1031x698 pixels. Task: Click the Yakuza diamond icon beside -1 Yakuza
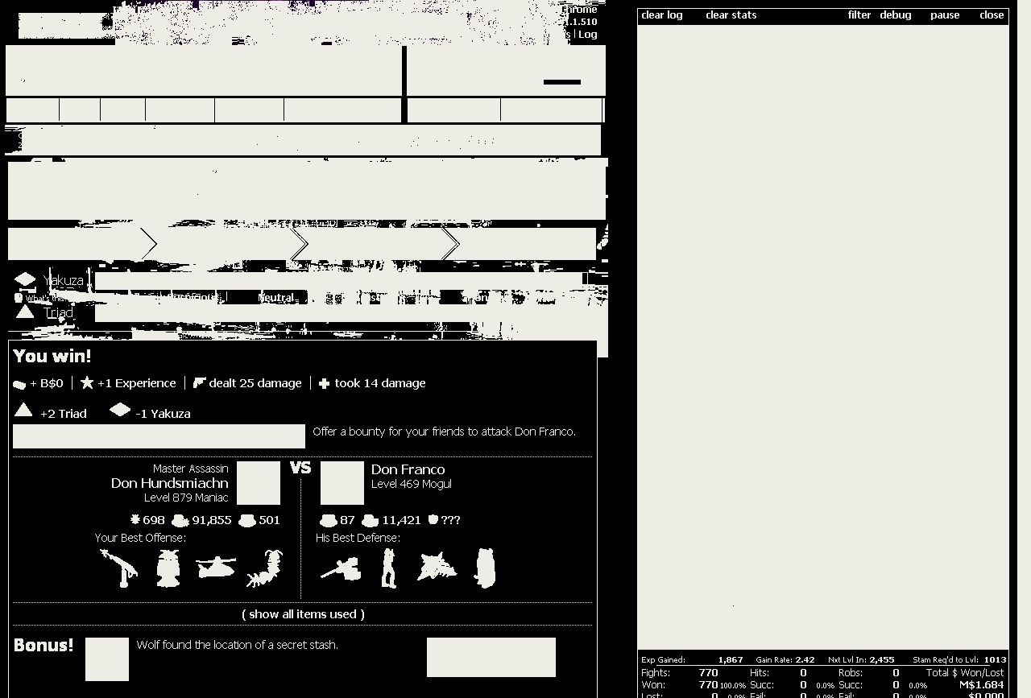tap(120, 410)
